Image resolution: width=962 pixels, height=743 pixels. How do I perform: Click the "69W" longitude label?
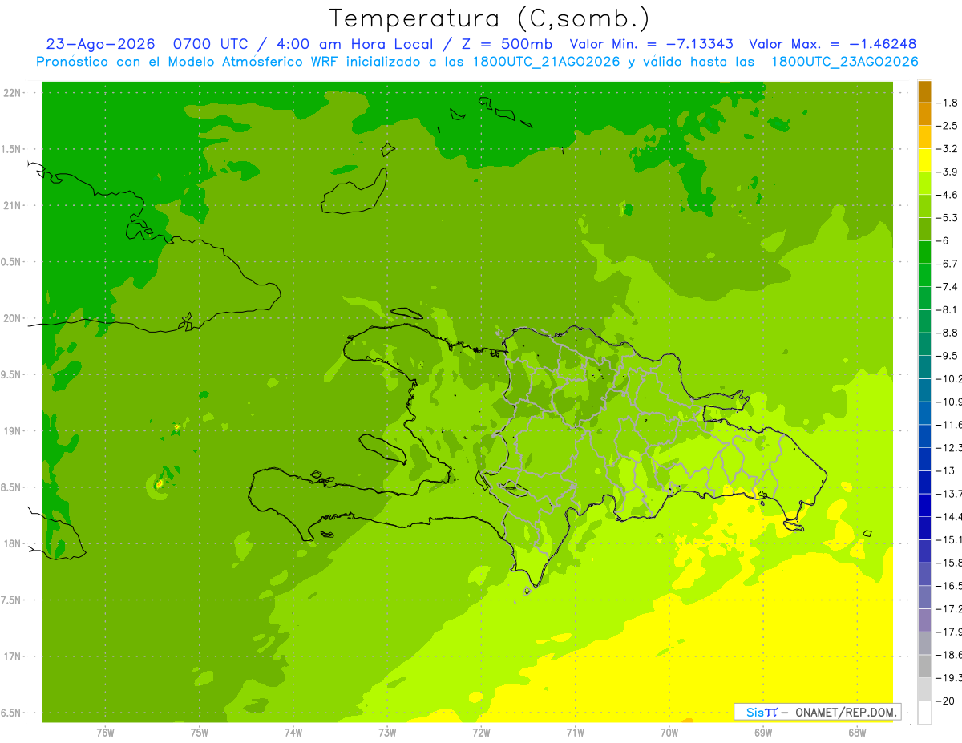point(763,733)
